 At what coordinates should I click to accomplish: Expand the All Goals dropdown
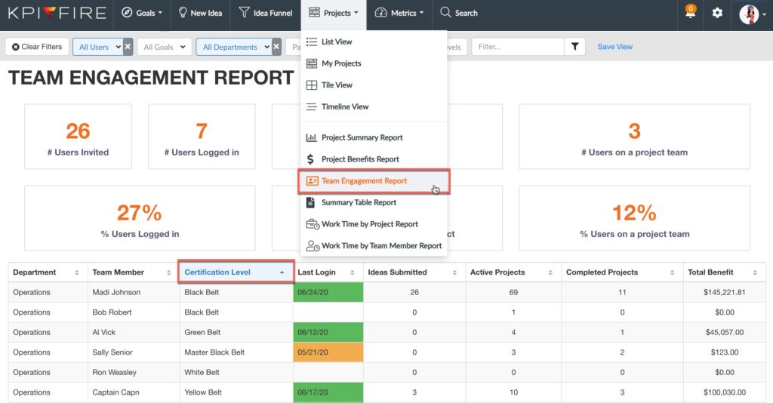click(x=164, y=47)
